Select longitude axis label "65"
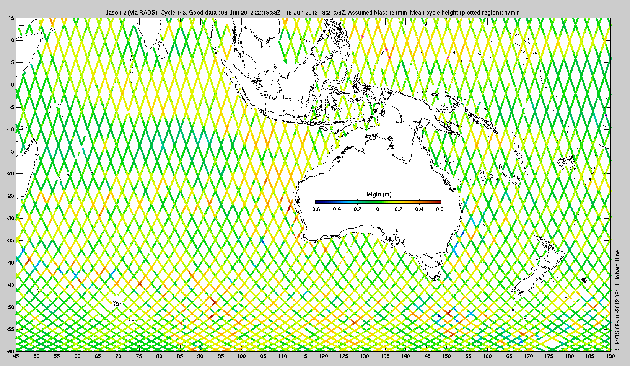630x366 pixels. coord(98,356)
